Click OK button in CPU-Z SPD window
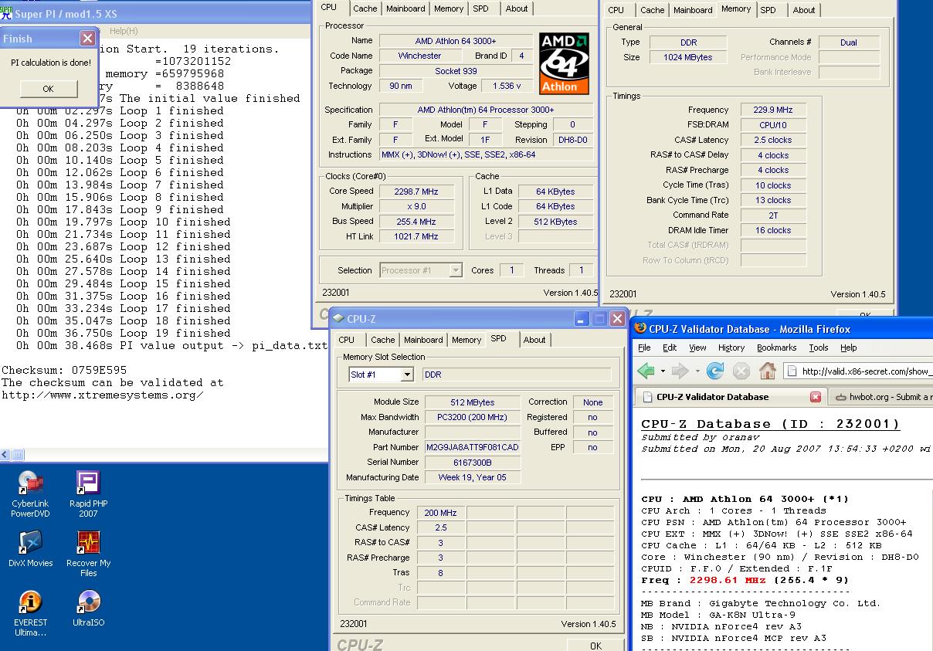Viewport: 933px width, 651px height. 595,645
